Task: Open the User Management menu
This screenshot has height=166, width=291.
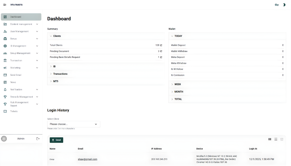Action: 5,31
